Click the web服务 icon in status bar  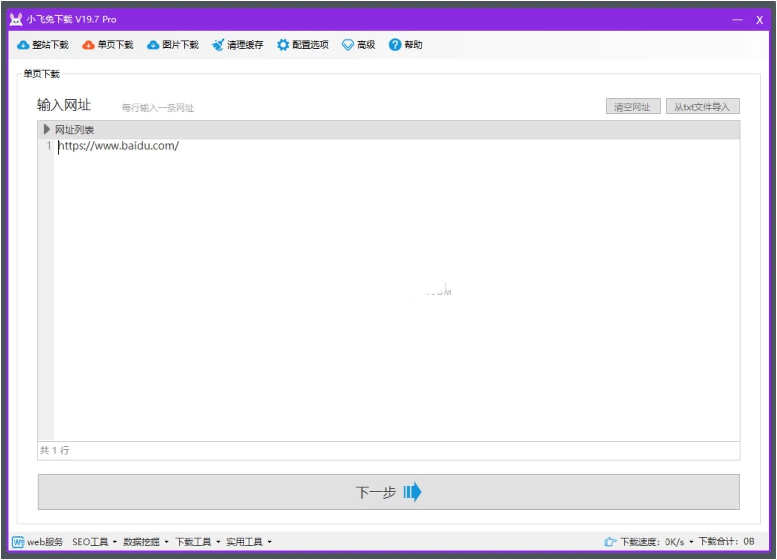click(17, 542)
